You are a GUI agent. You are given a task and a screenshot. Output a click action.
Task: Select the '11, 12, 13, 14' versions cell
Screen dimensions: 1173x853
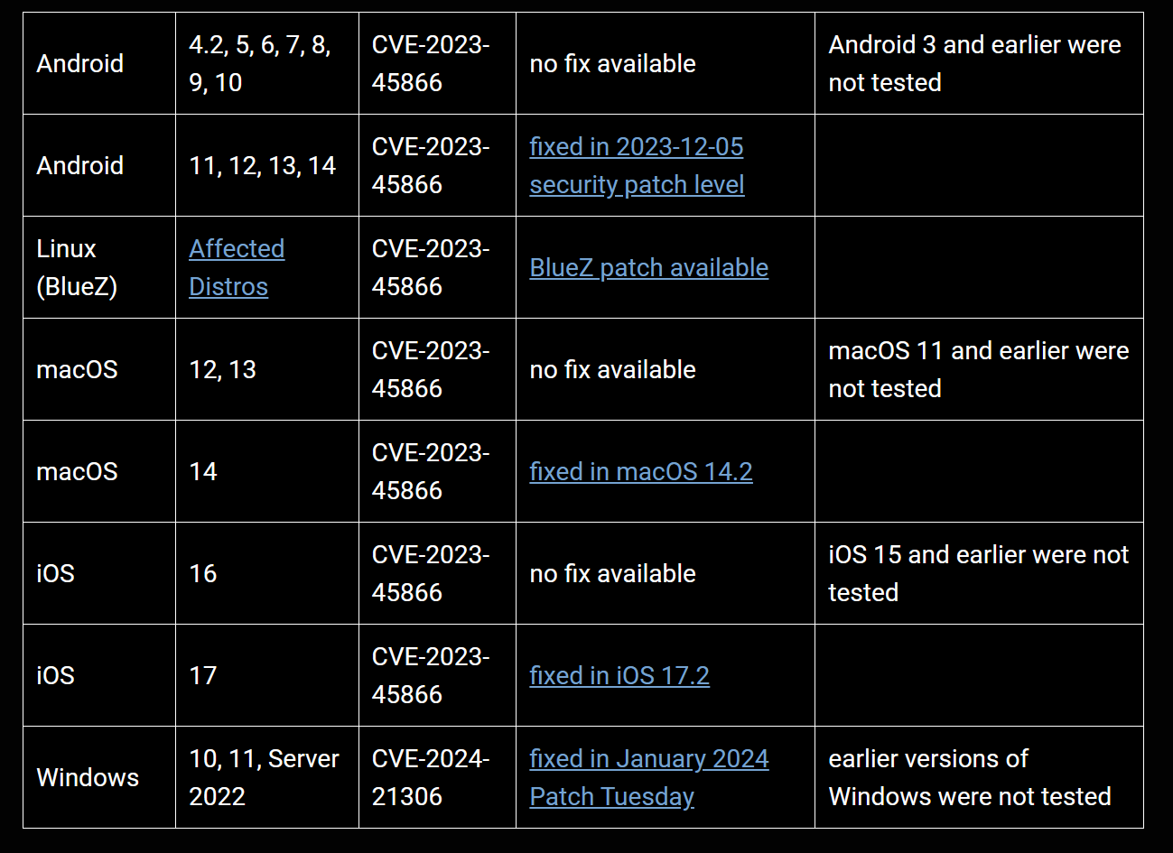(x=267, y=165)
